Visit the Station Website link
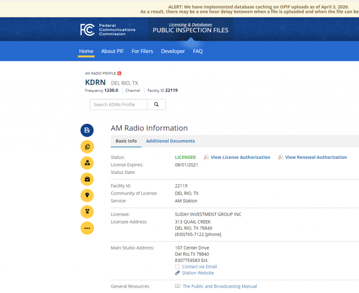 click(198, 273)
